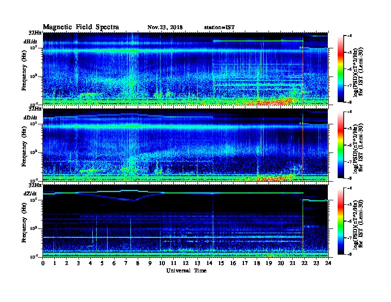Click hour tick label 15 on the time axis

click(221, 264)
